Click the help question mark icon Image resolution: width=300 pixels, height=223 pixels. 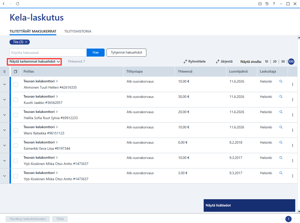(x=274, y=4)
